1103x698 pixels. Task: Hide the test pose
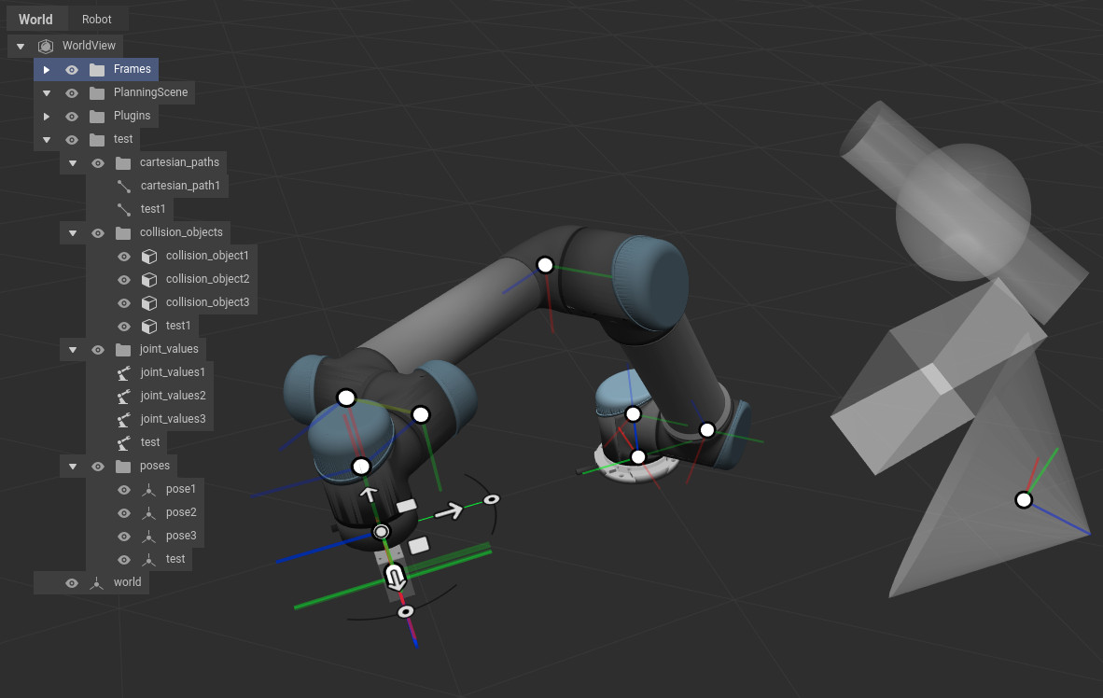pyautogui.click(x=124, y=559)
